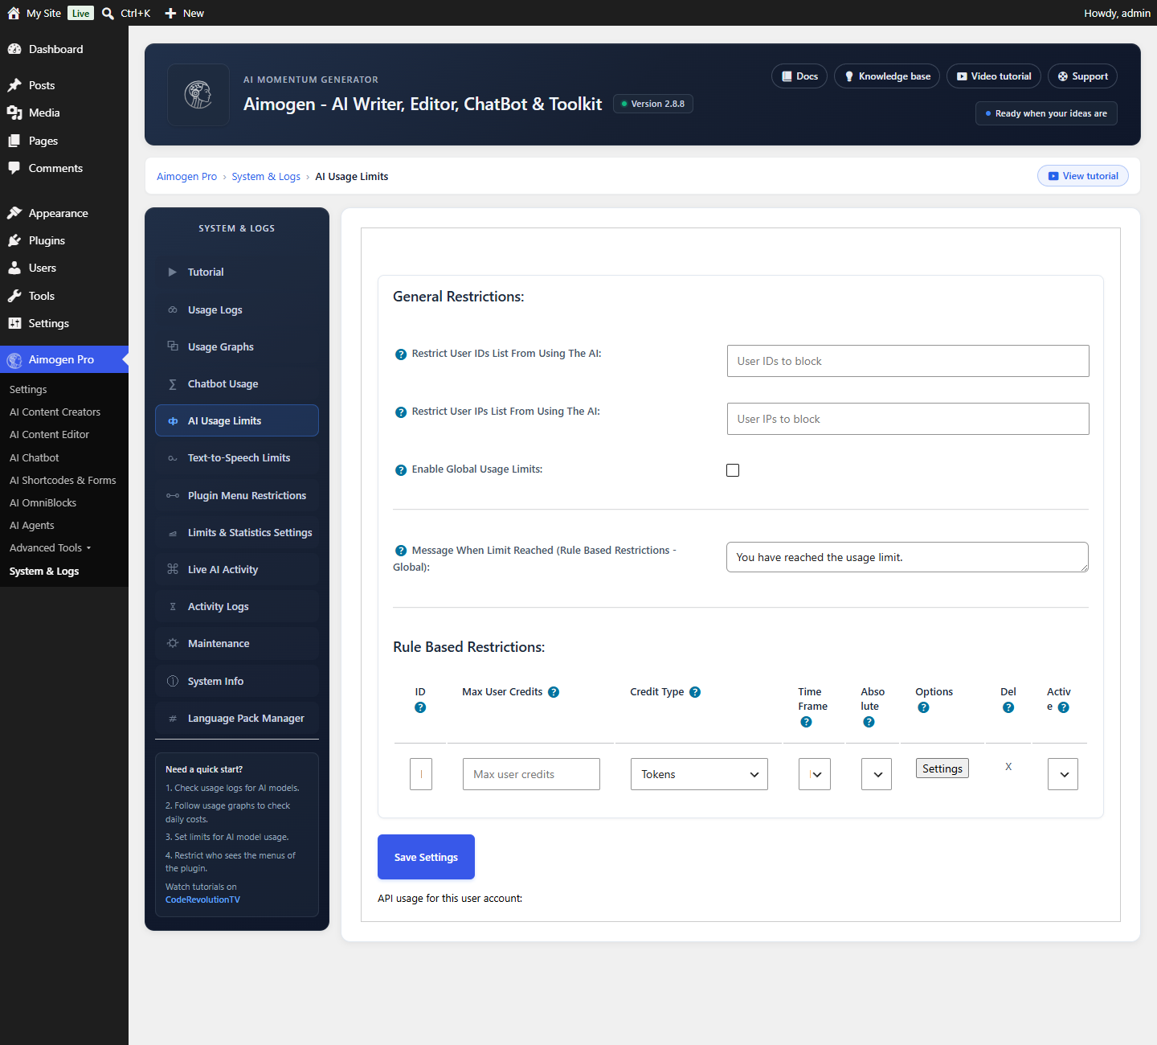Click the usage limit message textarea
This screenshot has width=1157, height=1045.
pyautogui.click(x=907, y=557)
